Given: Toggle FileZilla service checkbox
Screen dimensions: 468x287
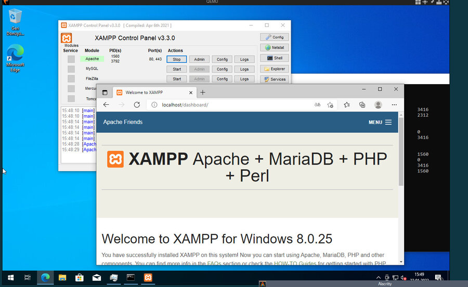Looking at the screenshot, I should (71, 79).
